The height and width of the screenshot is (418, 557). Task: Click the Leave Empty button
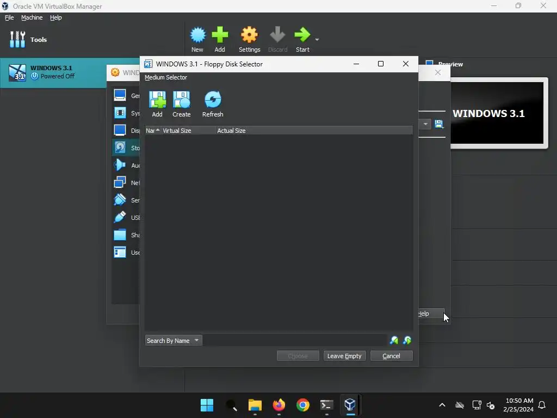coord(344,356)
